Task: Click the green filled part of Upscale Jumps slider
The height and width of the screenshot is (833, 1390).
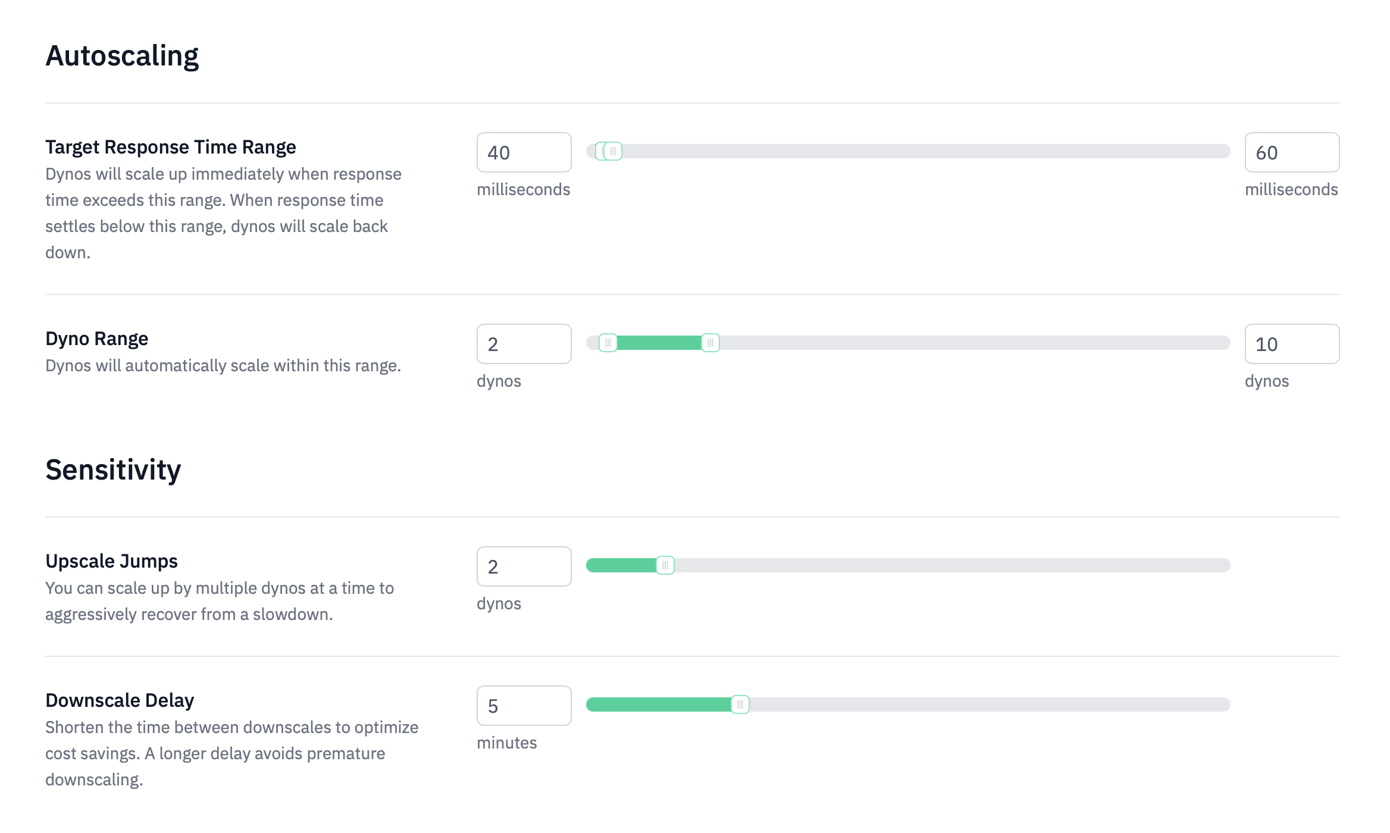Action: click(x=622, y=565)
